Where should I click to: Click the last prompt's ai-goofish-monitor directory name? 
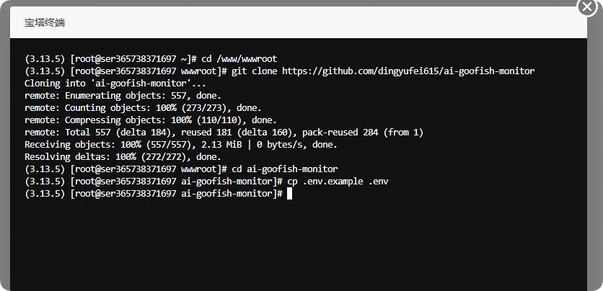(229, 194)
